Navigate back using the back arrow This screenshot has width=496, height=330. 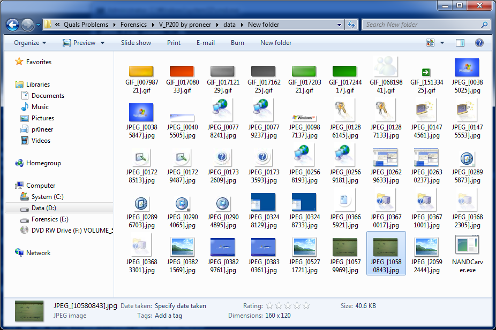pyautogui.click(x=12, y=25)
